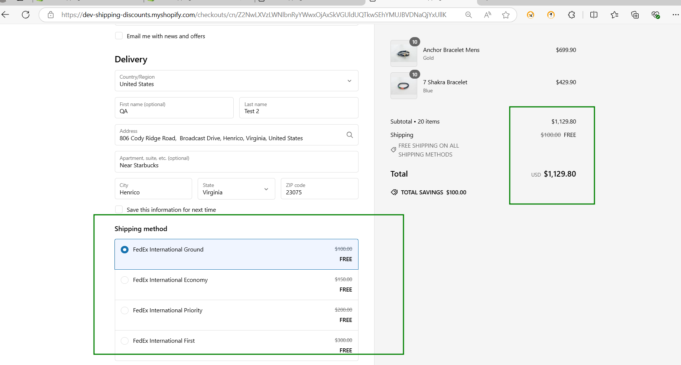
Task: Choose FedEx International Priority option
Action: click(125, 310)
